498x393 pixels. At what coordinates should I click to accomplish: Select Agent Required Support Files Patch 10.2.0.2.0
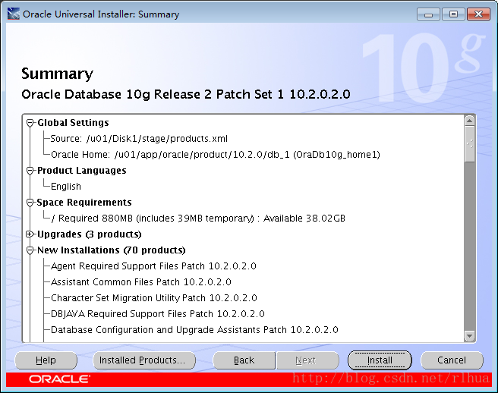(153, 266)
